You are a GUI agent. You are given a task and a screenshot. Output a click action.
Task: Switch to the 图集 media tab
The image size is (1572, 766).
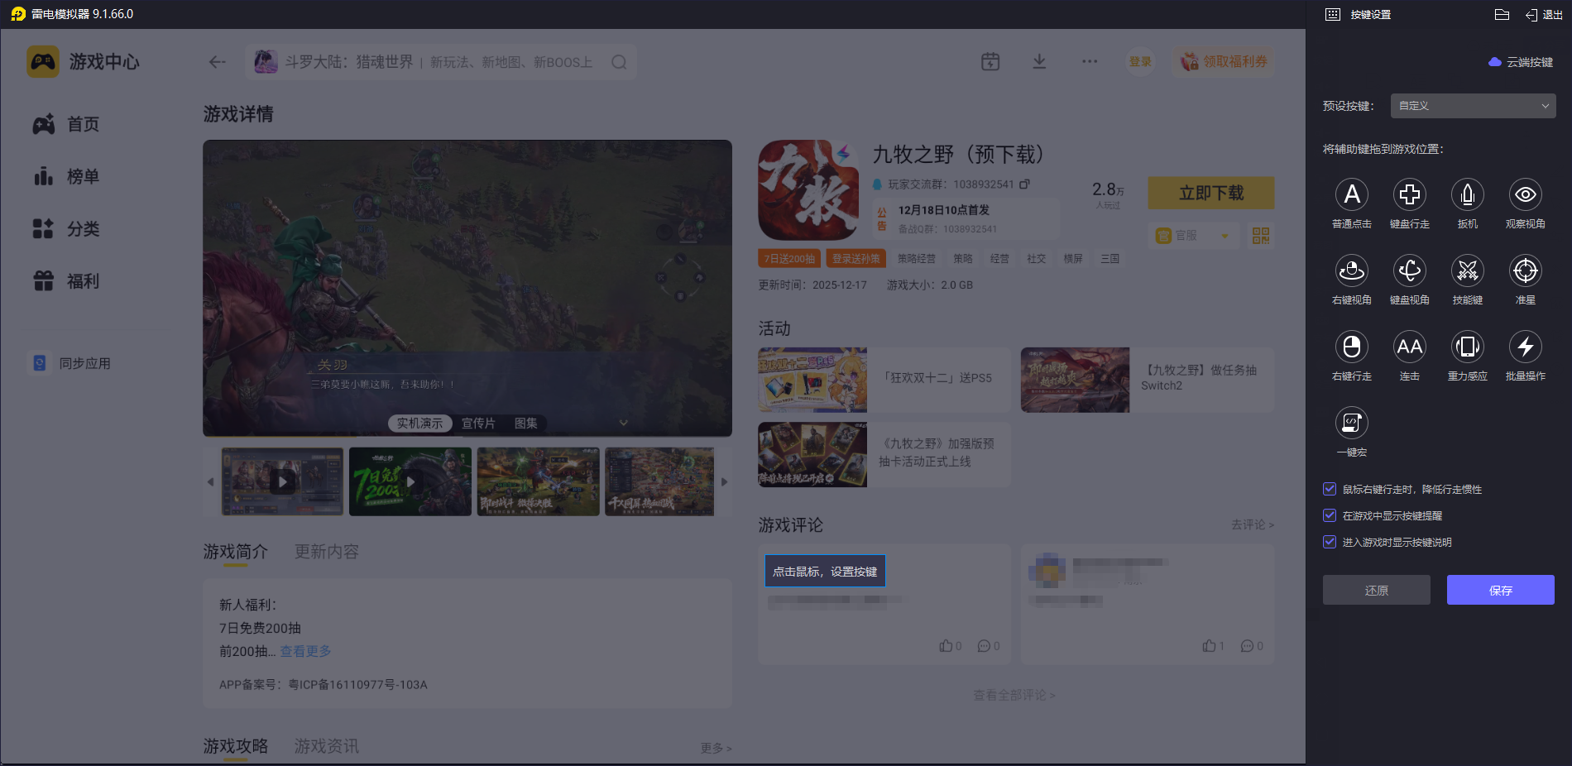pos(525,423)
